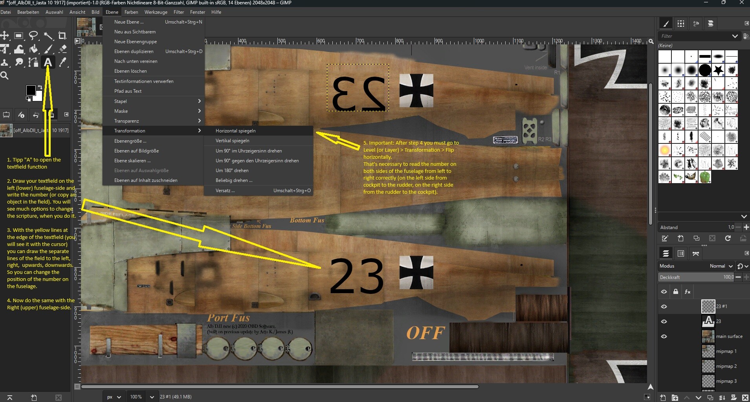
Task: Adjust the Deckkraft opacity slider
Action: pos(696,277)
